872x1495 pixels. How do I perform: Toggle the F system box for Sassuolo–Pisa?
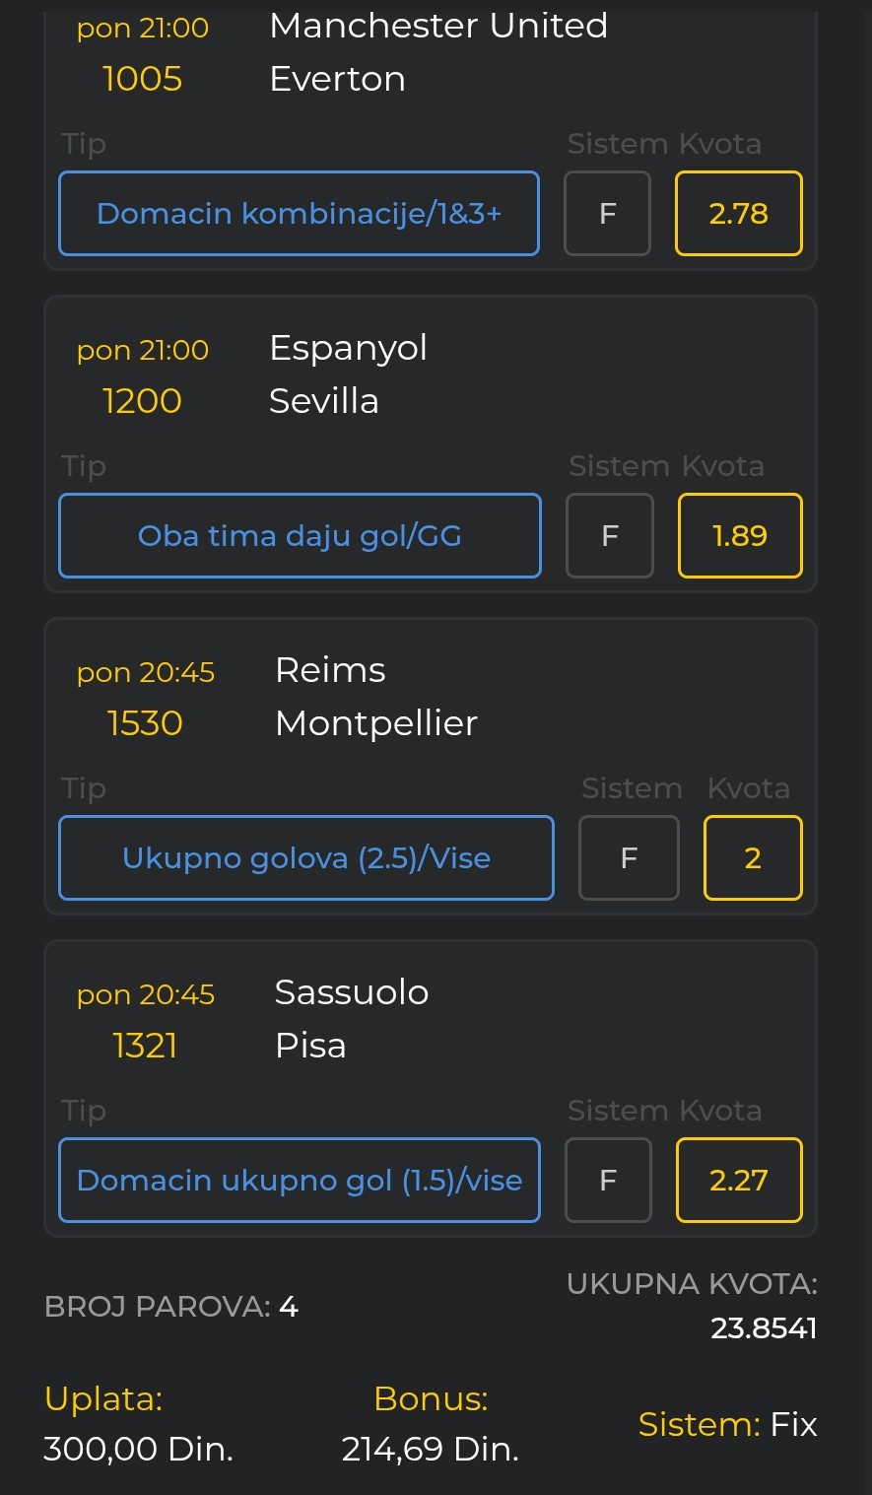coord(607,1181)
